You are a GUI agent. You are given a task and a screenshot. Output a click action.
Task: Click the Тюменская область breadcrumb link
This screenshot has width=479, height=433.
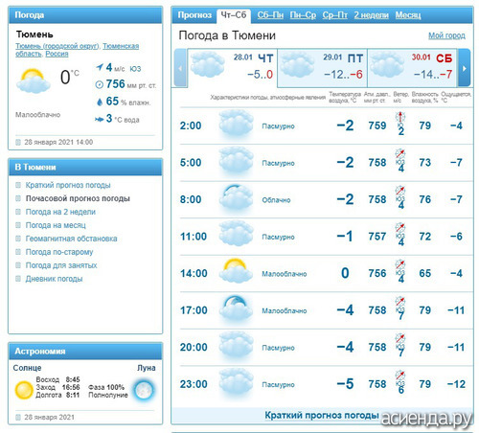[x=78, y=50]
